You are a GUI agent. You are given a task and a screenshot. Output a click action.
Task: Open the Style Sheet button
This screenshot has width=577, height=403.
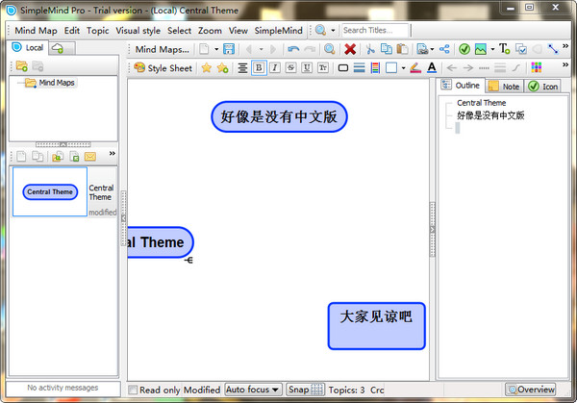point(163,67)
